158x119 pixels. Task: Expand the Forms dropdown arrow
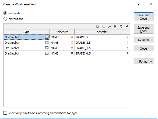[x=151, y=62]
